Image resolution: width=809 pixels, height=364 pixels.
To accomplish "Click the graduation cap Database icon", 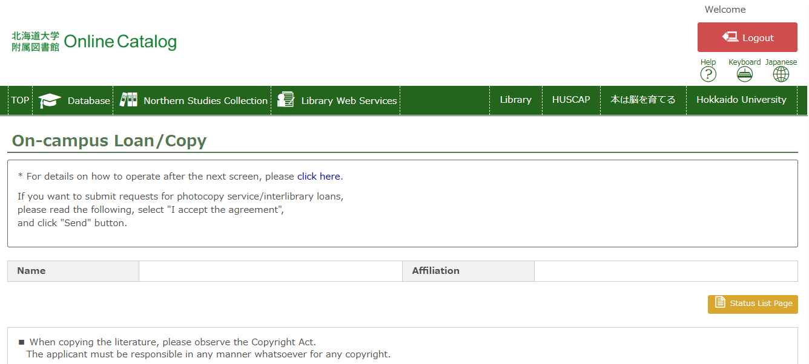I will click(x=50, y=100).
